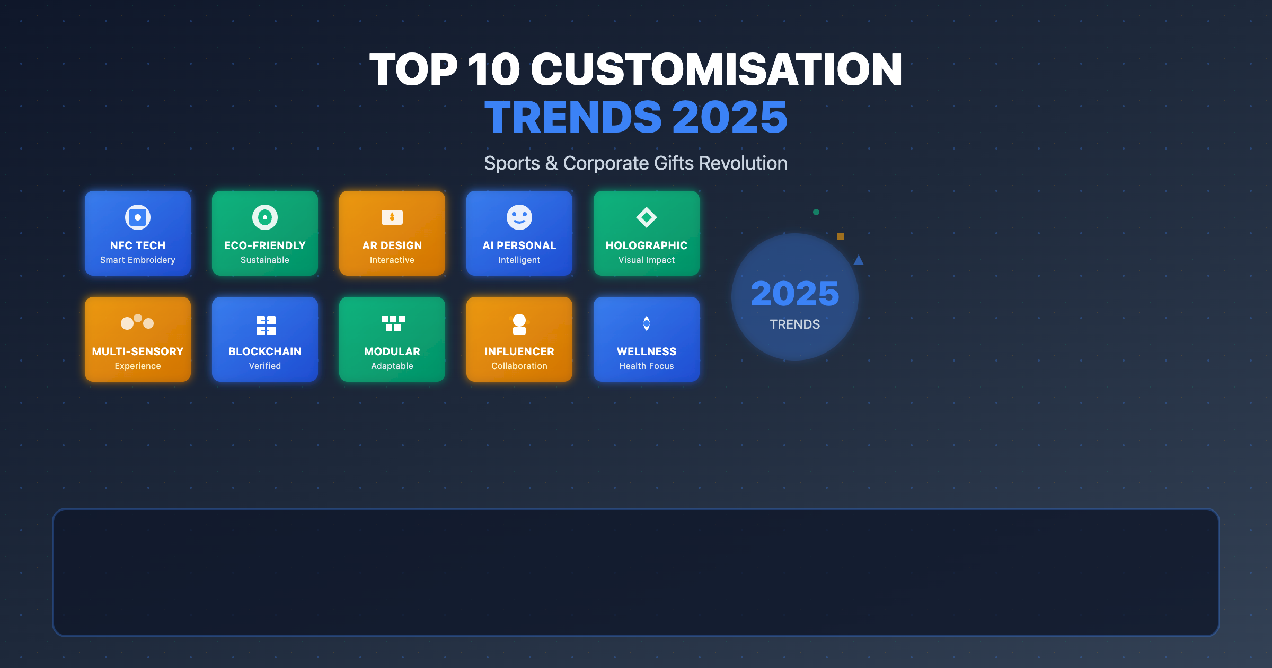The width and height of the screenshot is (1272, 668).
Task: Click the 2025 TRENDS circle badge
Action: tap(794, 297)
